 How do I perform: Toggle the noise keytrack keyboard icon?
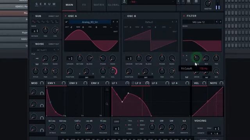37,64
